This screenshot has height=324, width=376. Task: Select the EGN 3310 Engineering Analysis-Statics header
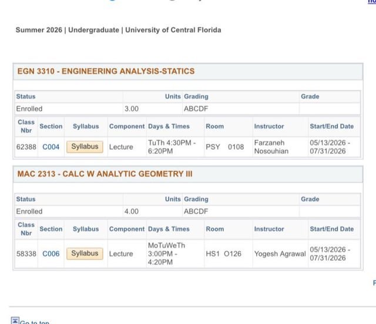tap(106, 71)
